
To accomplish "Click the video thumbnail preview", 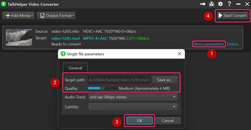I will [x=19, y=37].
